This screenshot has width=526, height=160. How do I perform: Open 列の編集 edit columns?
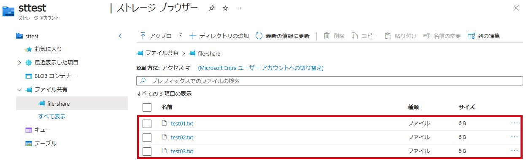coord(484,36)
